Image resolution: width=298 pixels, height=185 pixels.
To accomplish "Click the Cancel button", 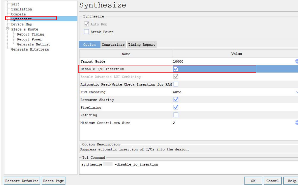I will click(273, 181).
